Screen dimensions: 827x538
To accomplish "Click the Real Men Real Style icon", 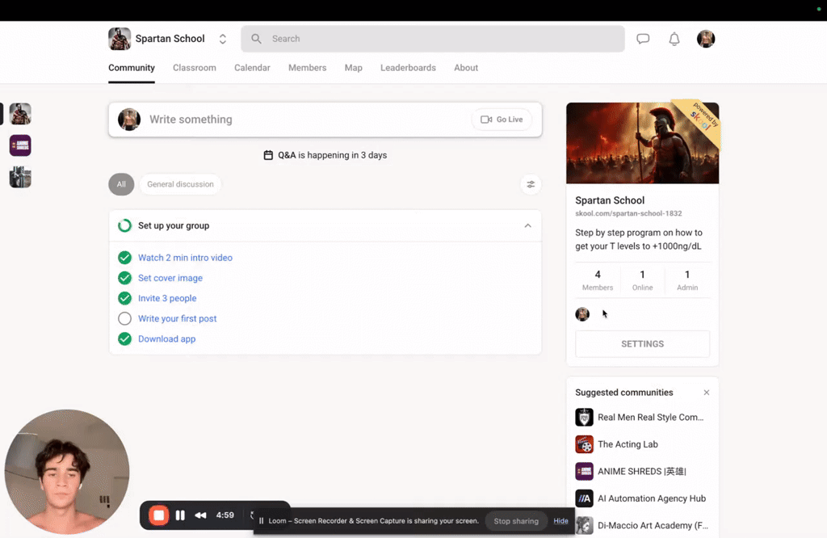I will click(x=584, y=417).
